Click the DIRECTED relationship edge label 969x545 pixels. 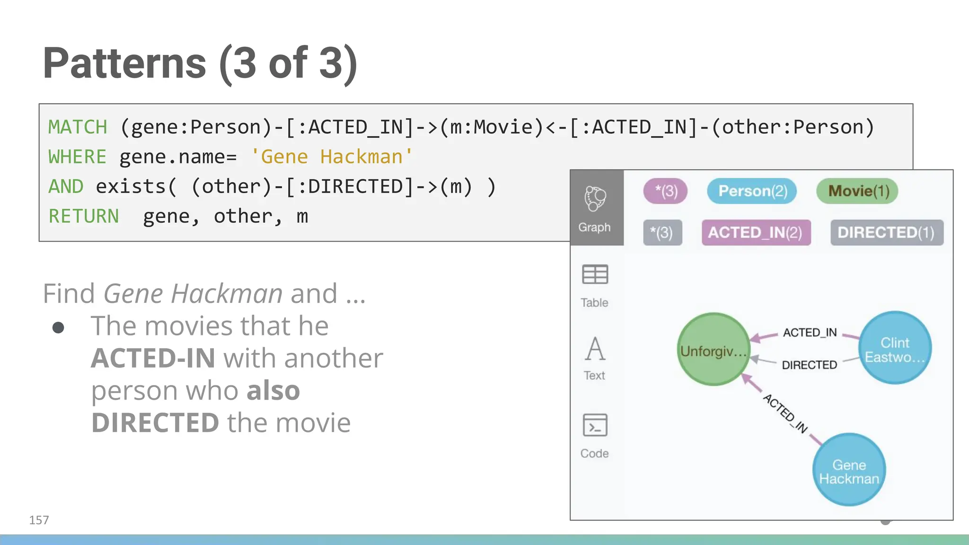(809, 365)
